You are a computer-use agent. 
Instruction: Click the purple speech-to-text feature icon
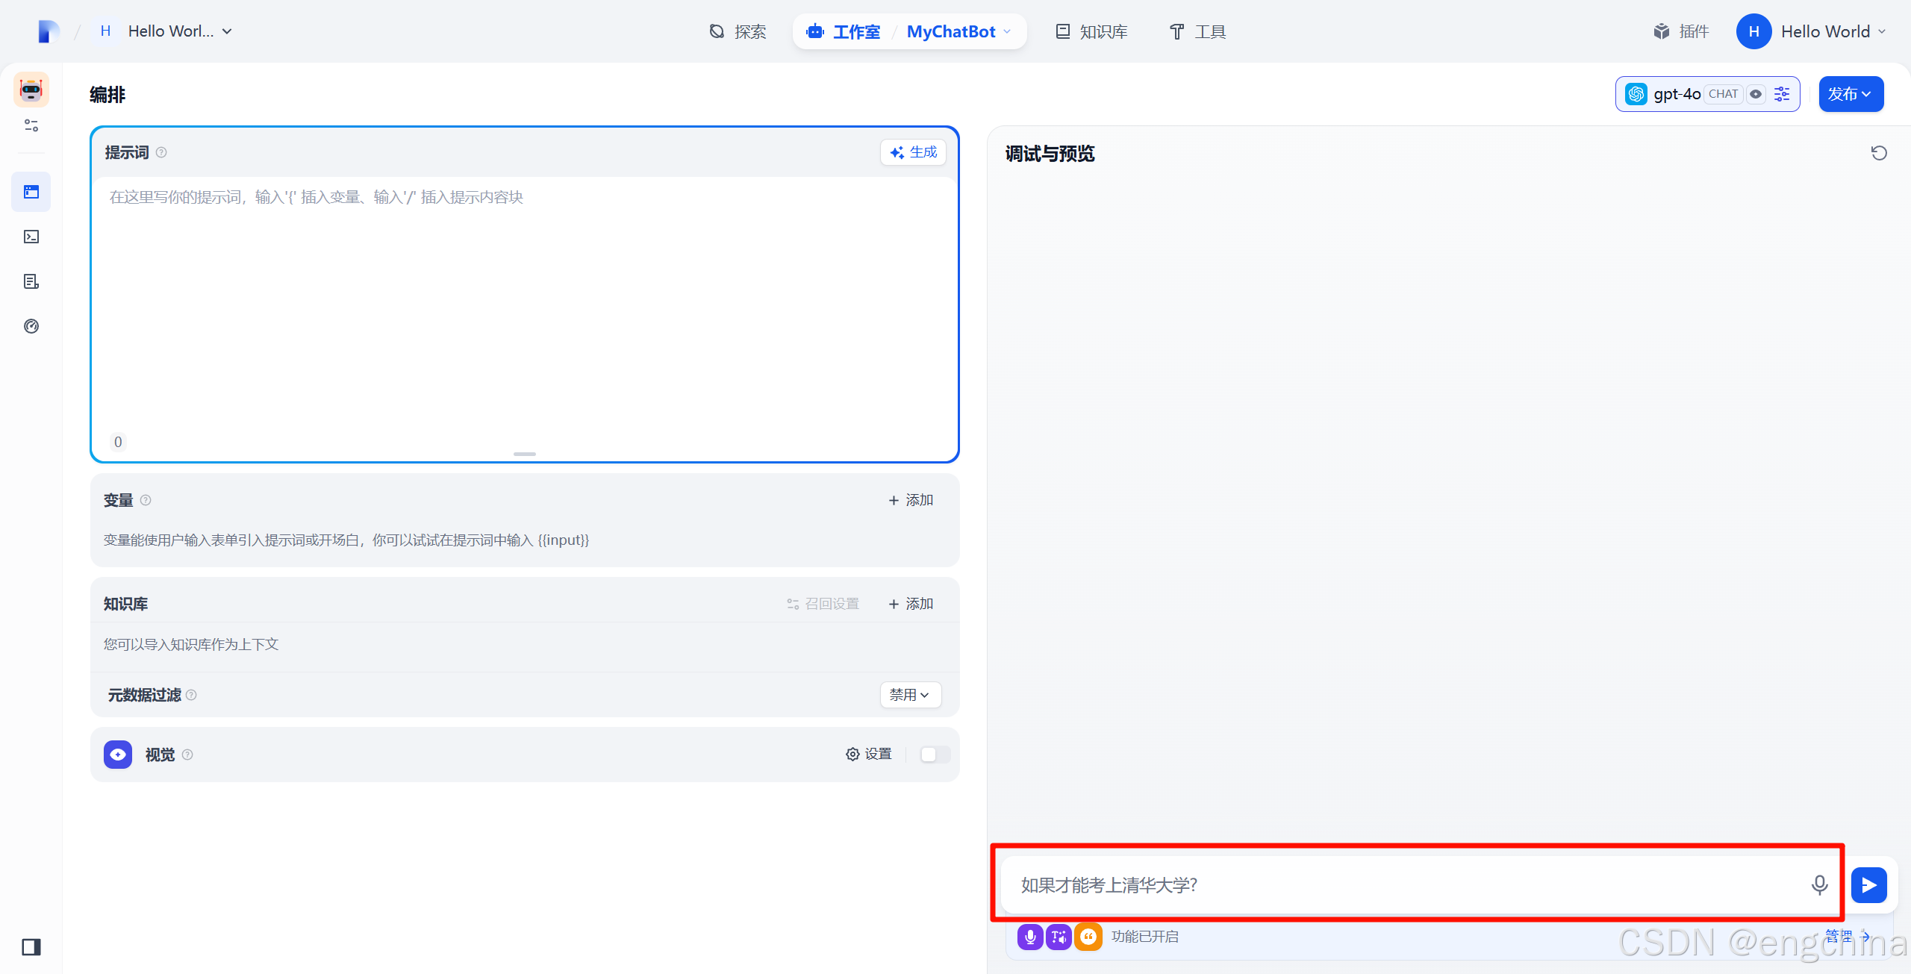click(x=1030, y=937)
